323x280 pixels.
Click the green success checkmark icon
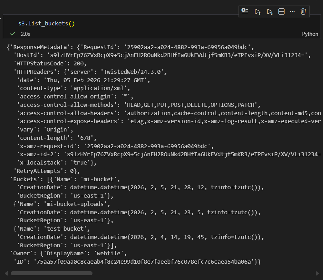tap(13, 34)
